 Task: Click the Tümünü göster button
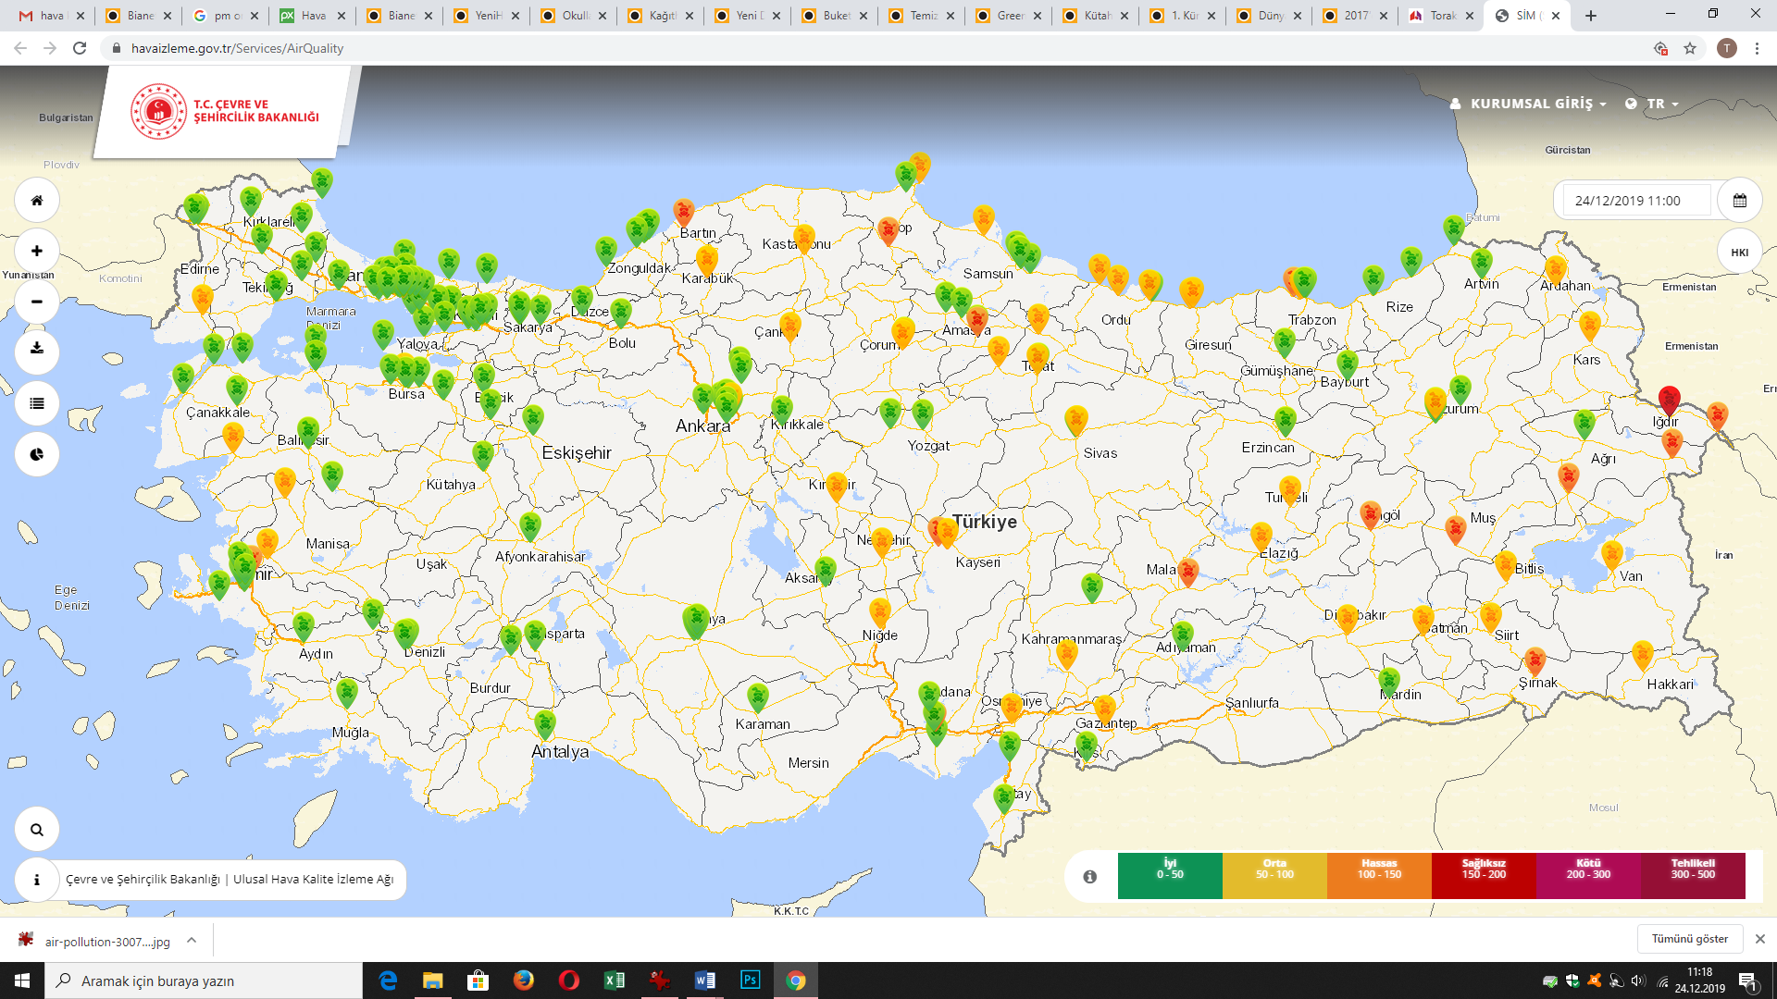(x=1689, y=939)
